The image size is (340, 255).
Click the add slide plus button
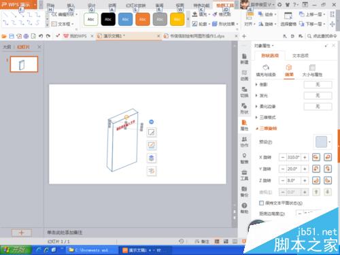click(22, 233)
